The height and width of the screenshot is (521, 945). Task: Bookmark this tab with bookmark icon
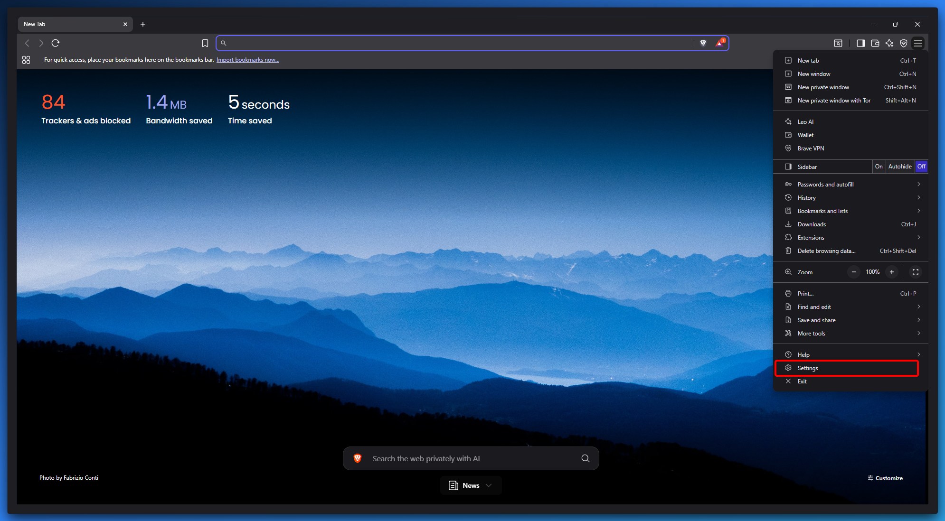[x=205, y=43]
